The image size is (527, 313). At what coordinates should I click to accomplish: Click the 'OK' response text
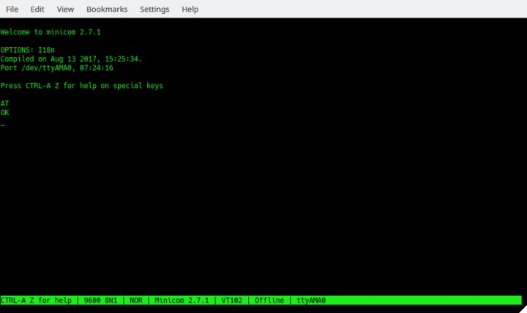click(x=4, y=112)
